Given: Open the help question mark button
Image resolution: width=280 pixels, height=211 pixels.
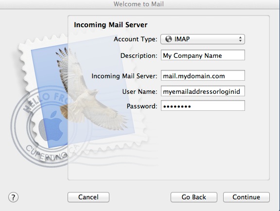Looking at the screenshot, I should [x=13, y=197].
